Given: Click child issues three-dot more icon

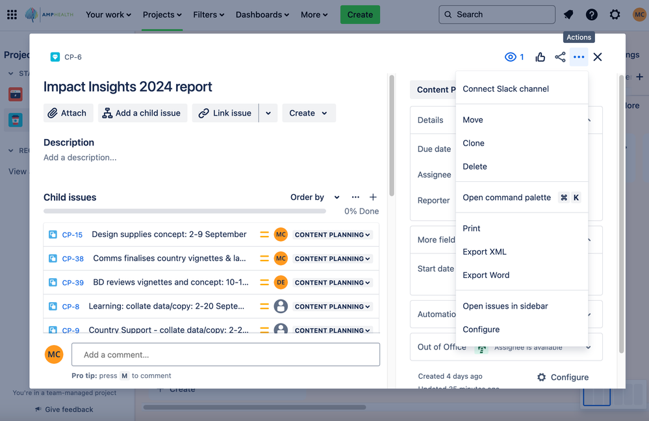Looking at the screenshot, I should pos(355,197).
